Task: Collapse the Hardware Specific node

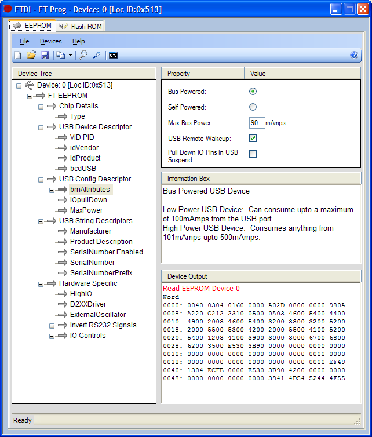Action: (41, 284)
